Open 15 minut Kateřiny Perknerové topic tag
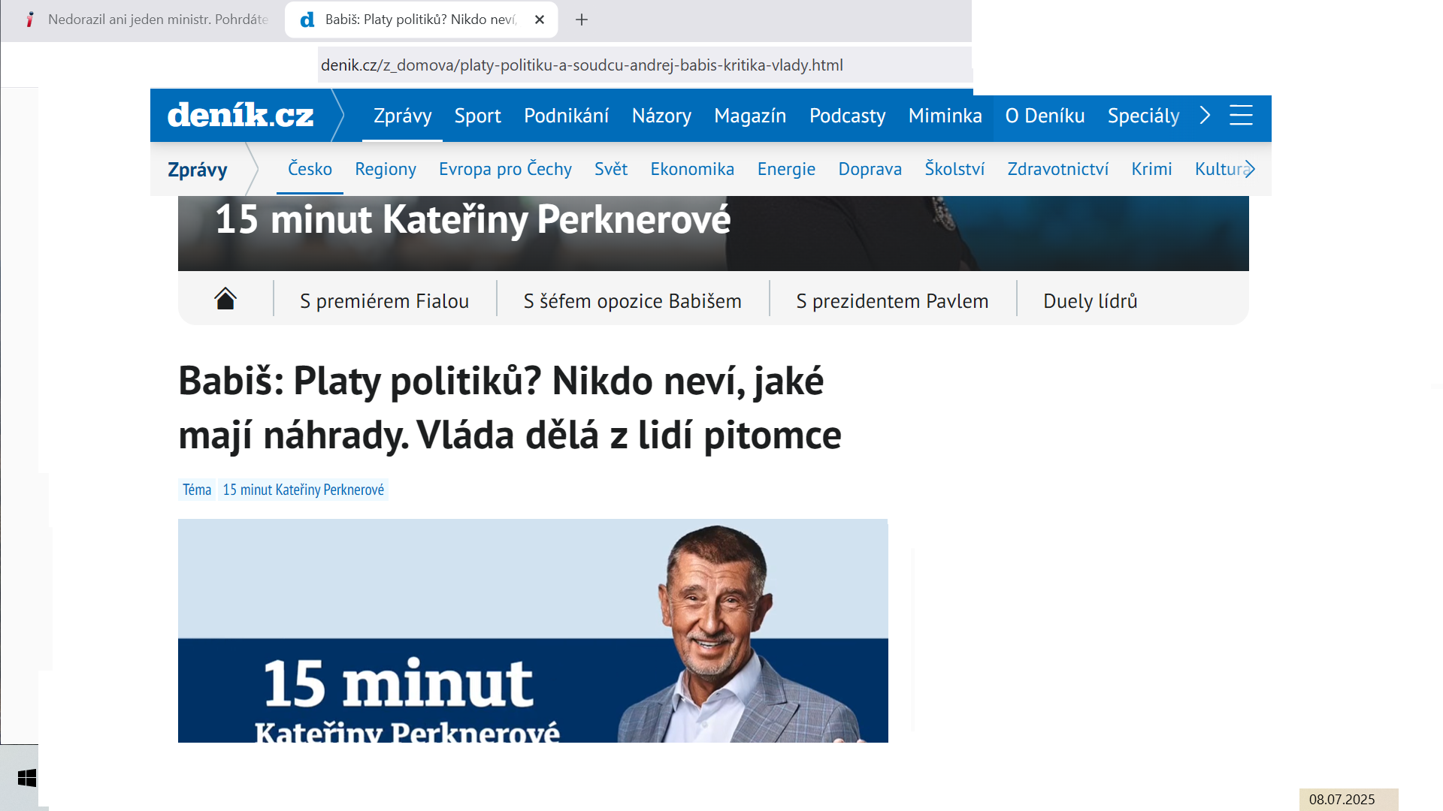The image size is (1443, 811). (x=304, y=490)
